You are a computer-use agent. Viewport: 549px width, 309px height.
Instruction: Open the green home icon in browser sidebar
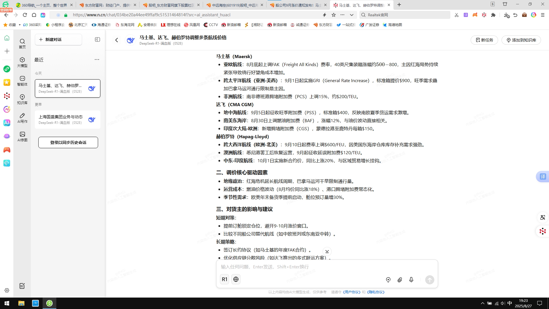point(7,38)
